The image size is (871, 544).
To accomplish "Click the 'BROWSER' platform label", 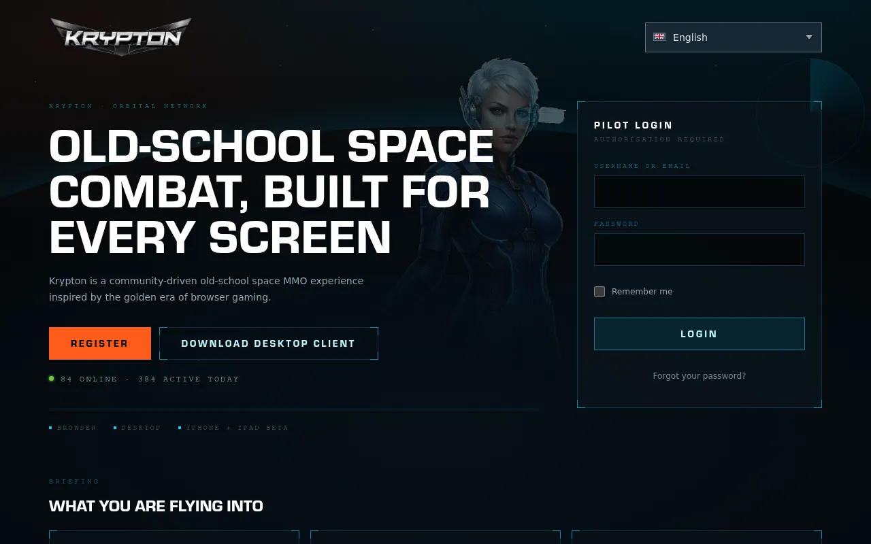I will pos(77,428).
